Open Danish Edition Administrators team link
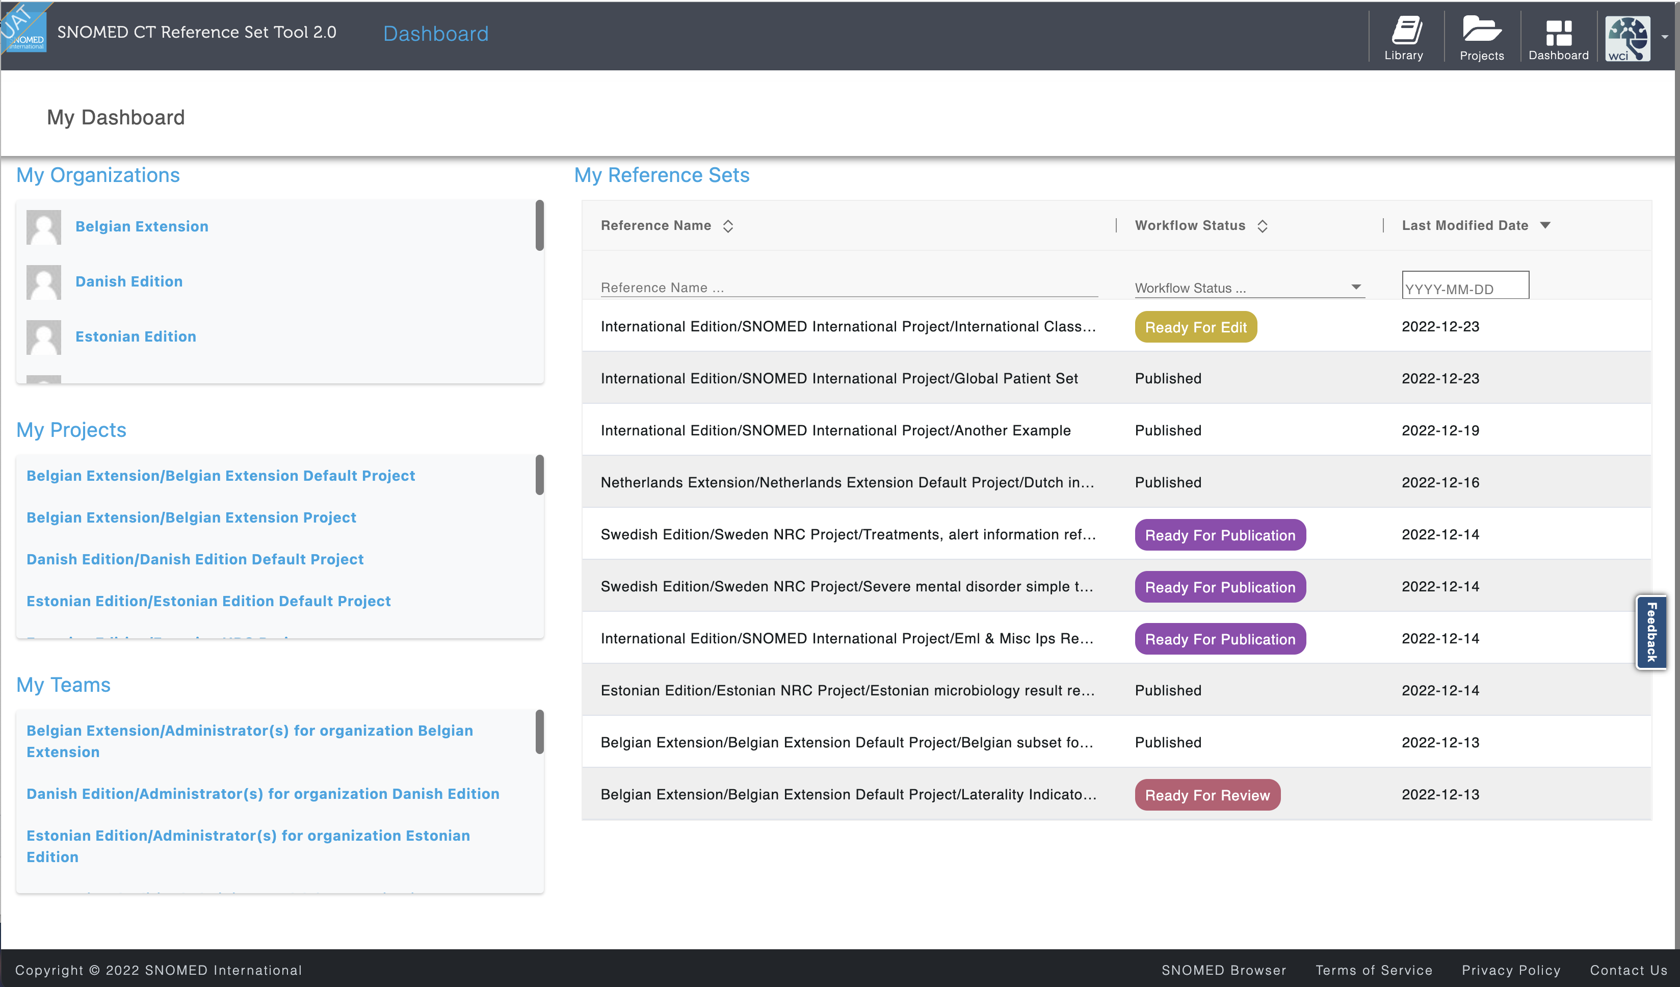1680x987 pixels. click(262, 794)
